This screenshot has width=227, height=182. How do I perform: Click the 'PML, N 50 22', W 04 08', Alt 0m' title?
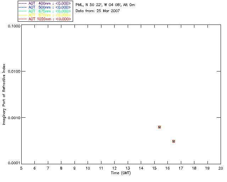coord(105,5)
